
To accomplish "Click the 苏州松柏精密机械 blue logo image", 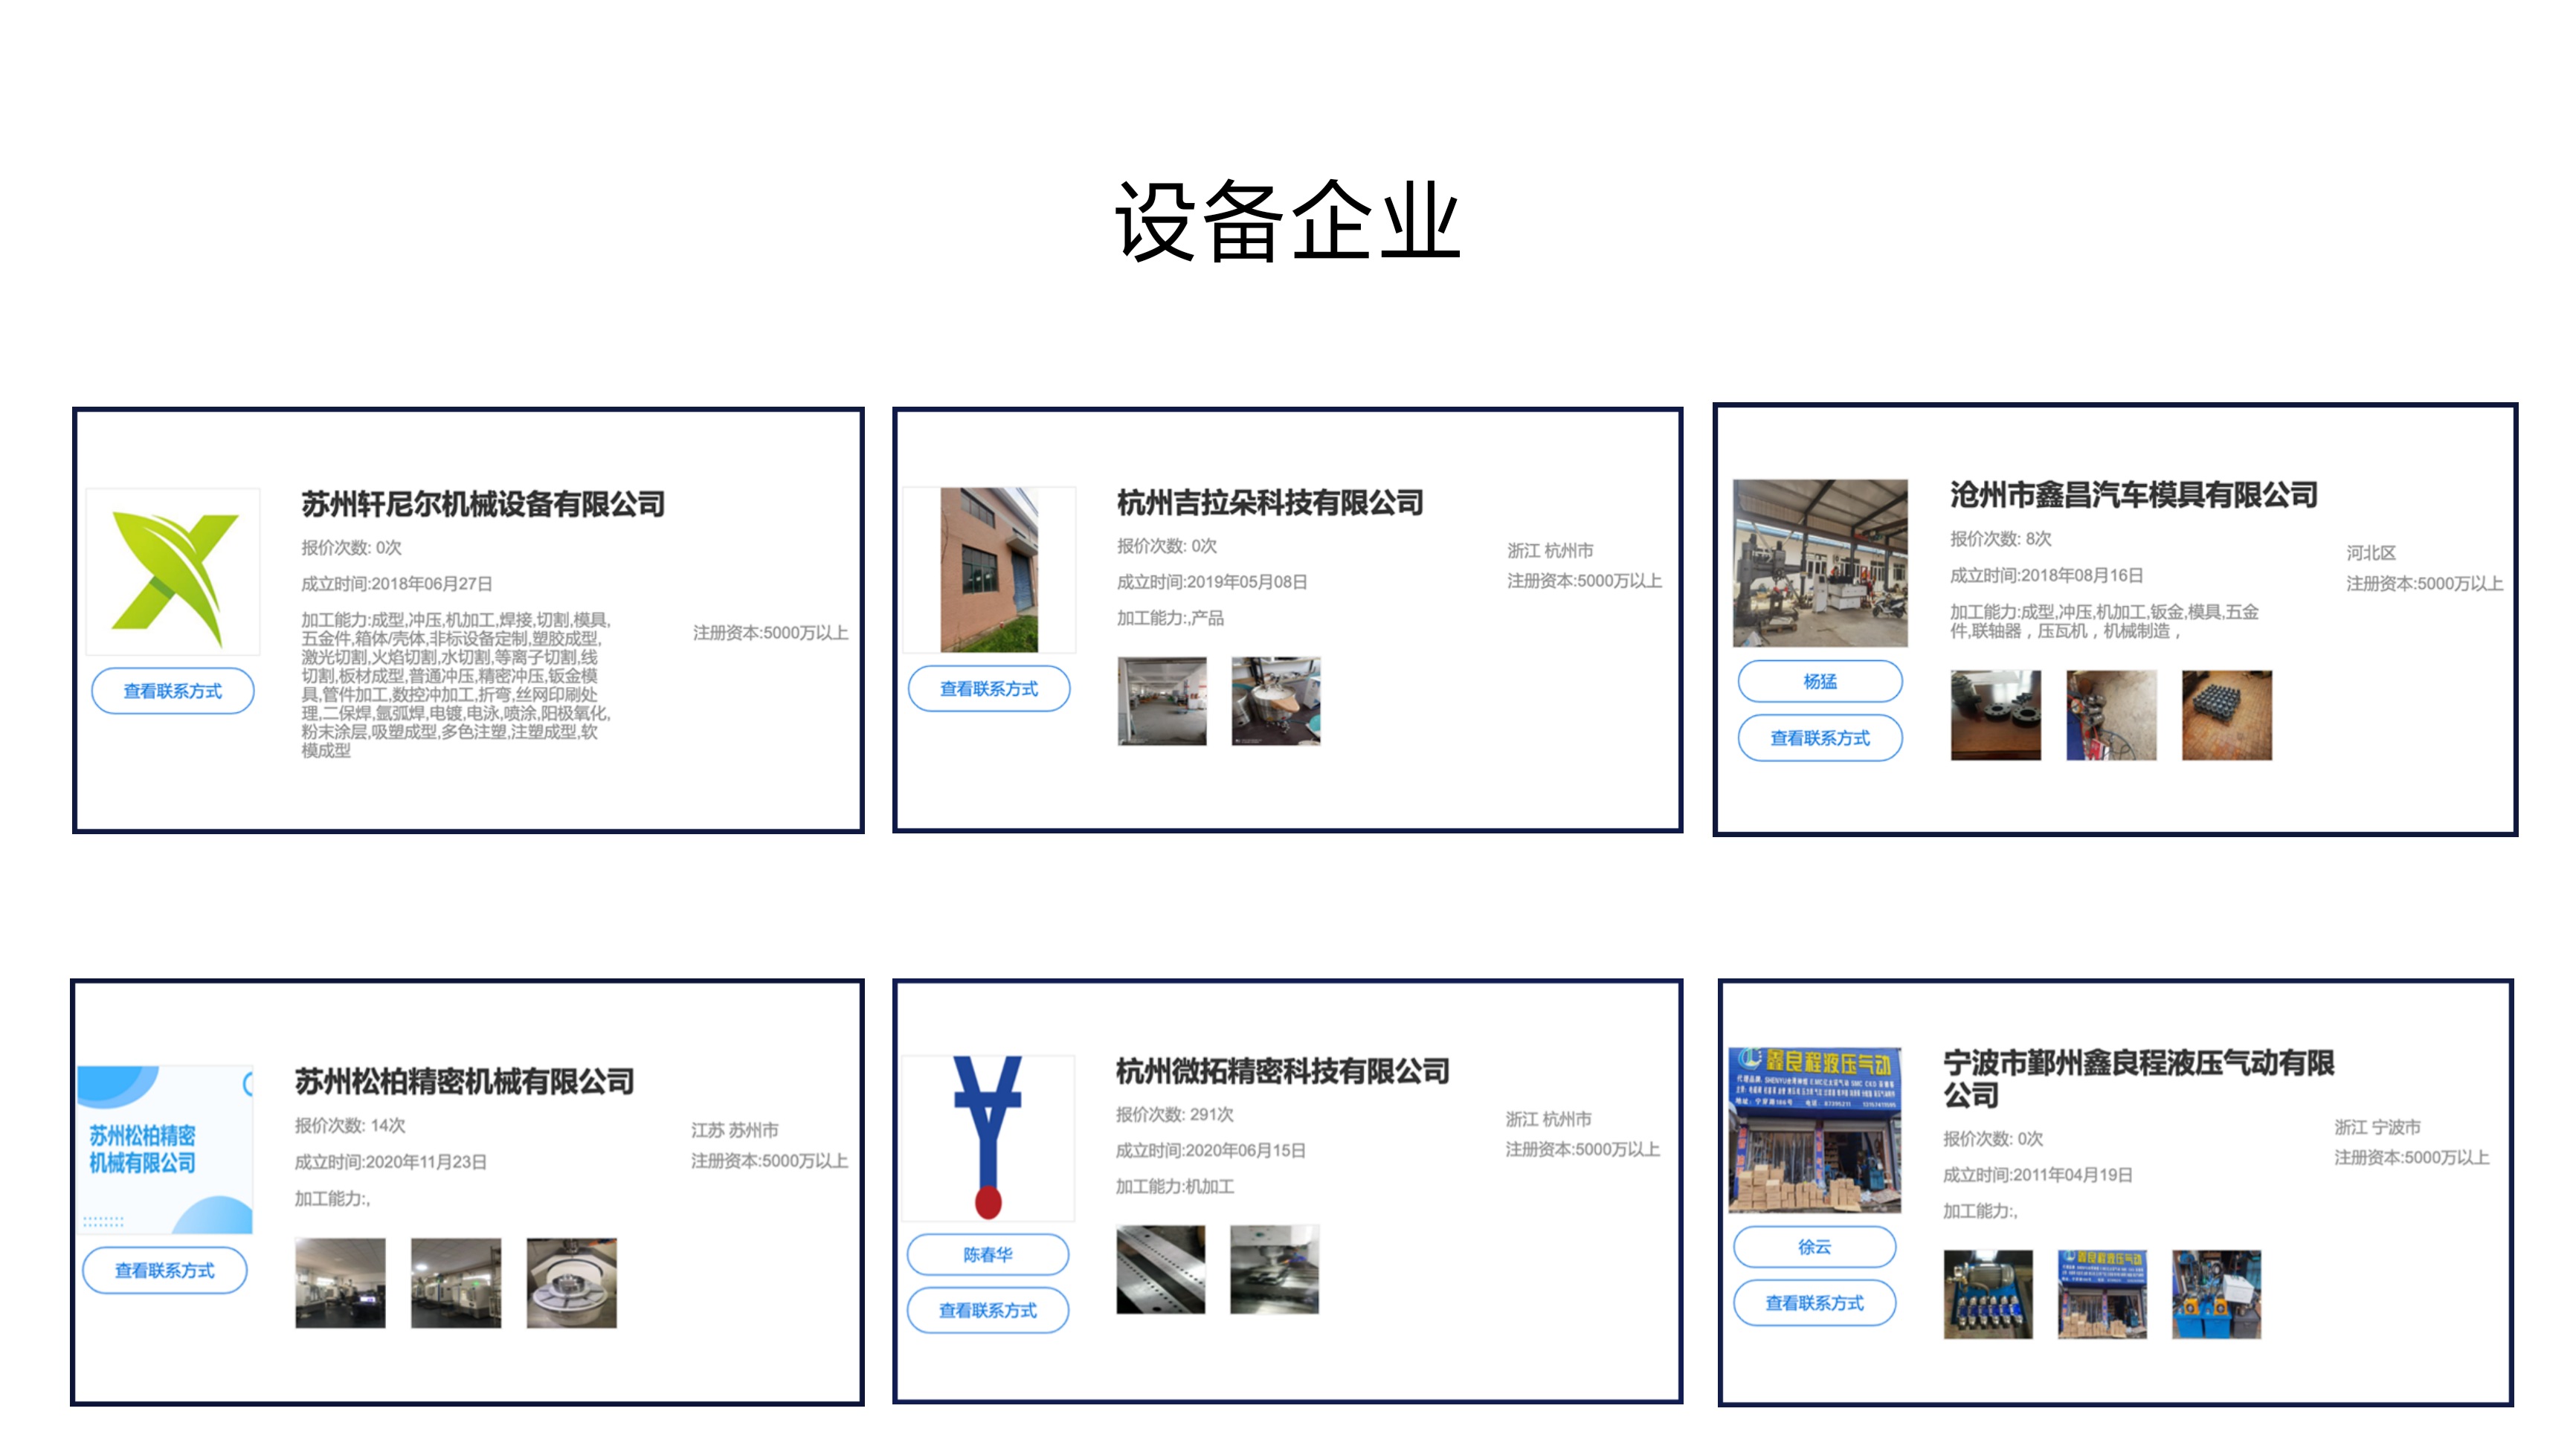I will tap(165, 1149).
